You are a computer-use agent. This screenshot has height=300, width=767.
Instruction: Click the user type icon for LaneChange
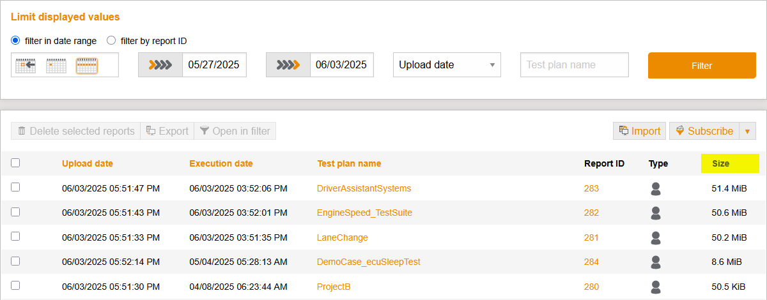coord(655,237)
